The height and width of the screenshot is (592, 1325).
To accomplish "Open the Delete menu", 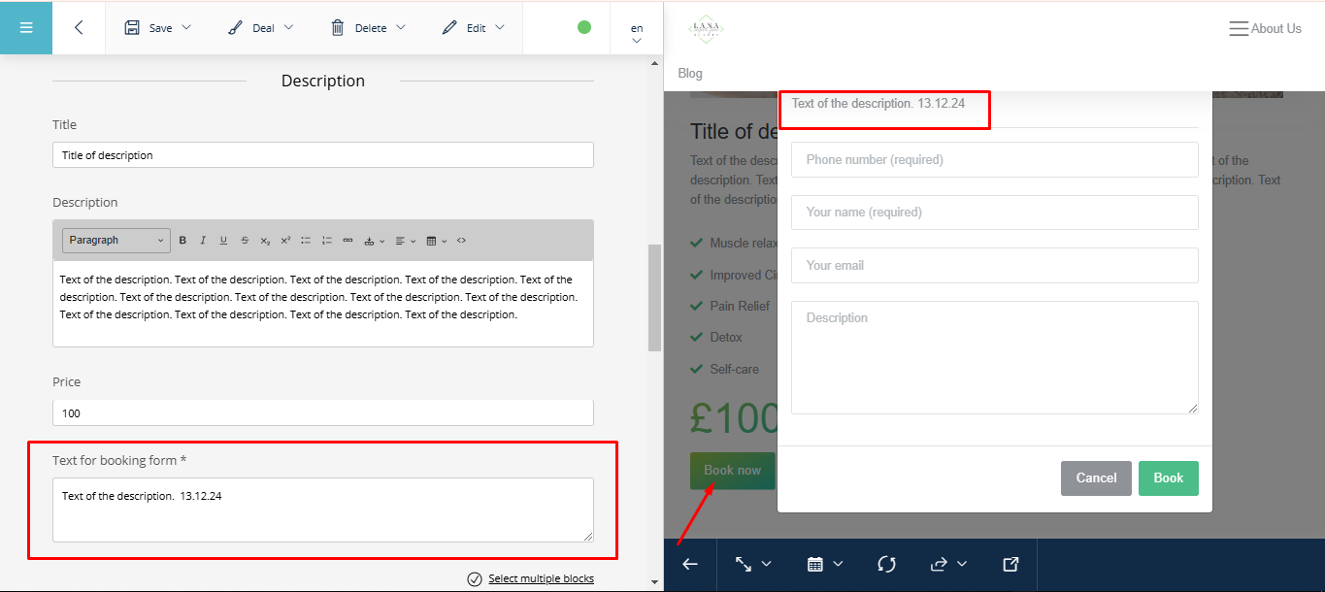I will [x=368, y=28].
